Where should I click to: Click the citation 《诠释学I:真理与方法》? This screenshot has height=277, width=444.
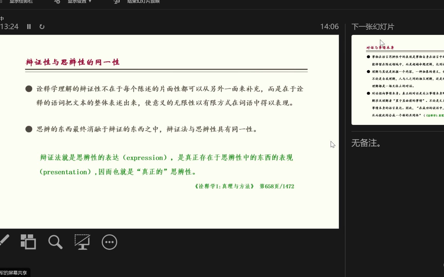point(224,186)
